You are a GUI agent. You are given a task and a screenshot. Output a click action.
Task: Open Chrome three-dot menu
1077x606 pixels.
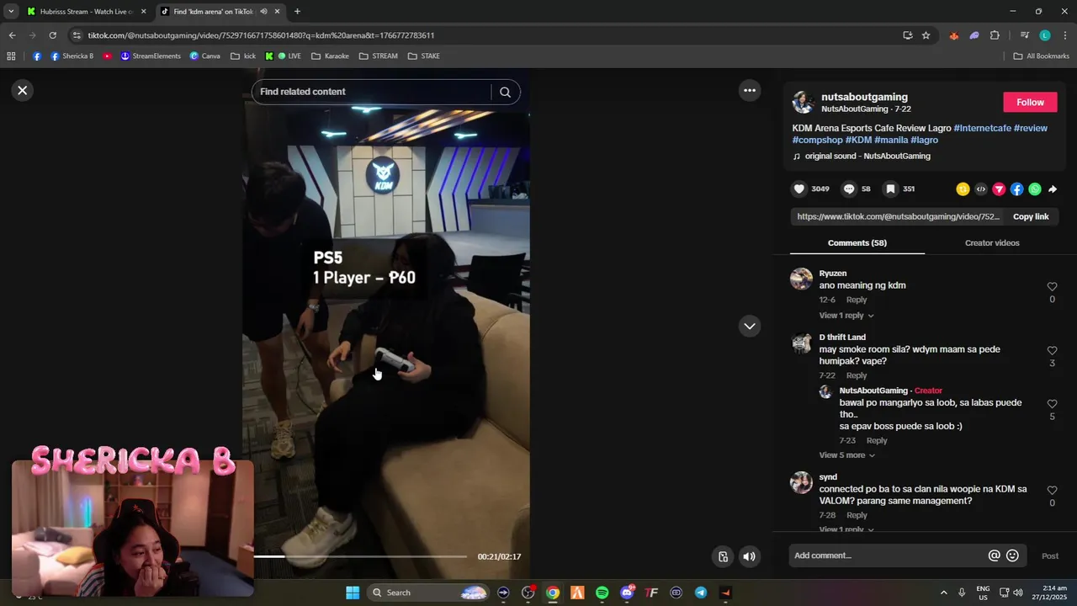[x=1064, y=35]
